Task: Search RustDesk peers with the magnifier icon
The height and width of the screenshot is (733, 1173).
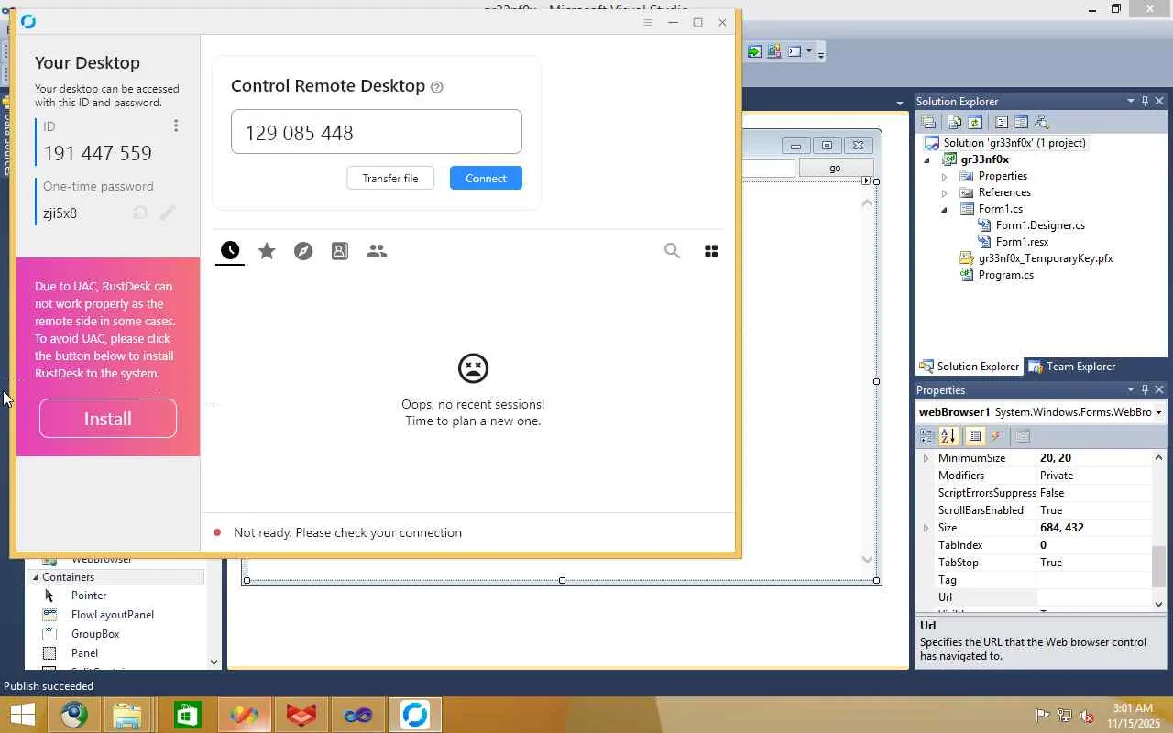Action: click(x=672, y=251)
